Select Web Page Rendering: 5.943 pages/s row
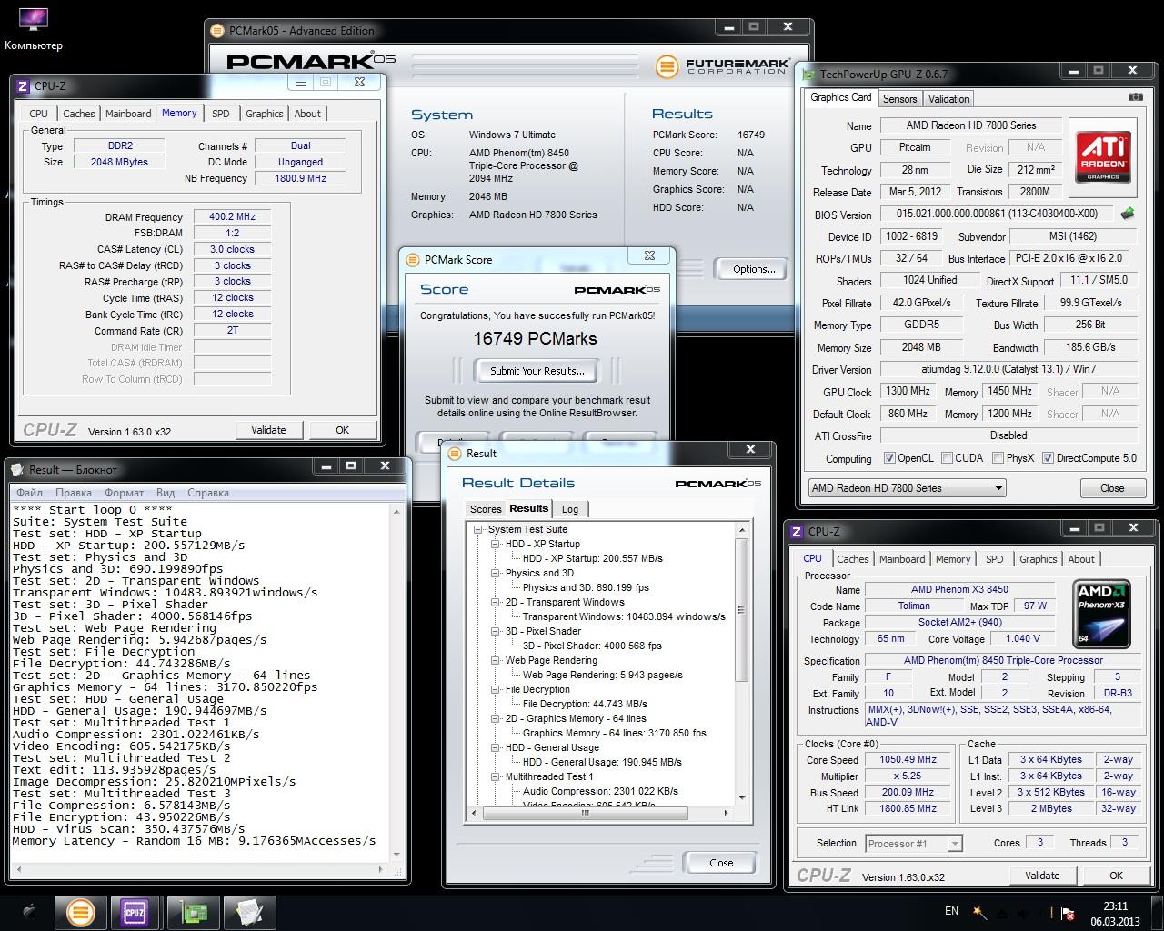1164x931 pixels. coord(603,675)
